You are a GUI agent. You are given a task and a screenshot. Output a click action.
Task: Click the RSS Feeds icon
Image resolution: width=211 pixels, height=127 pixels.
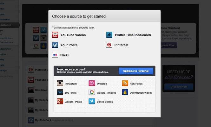click(125, 83)
